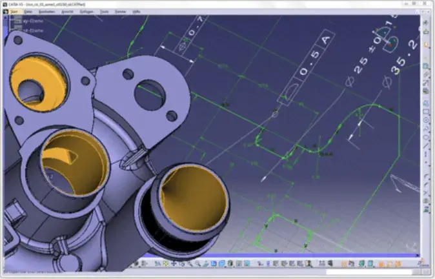Click the person figure icon in bottom toolbar

pos(309,263)
